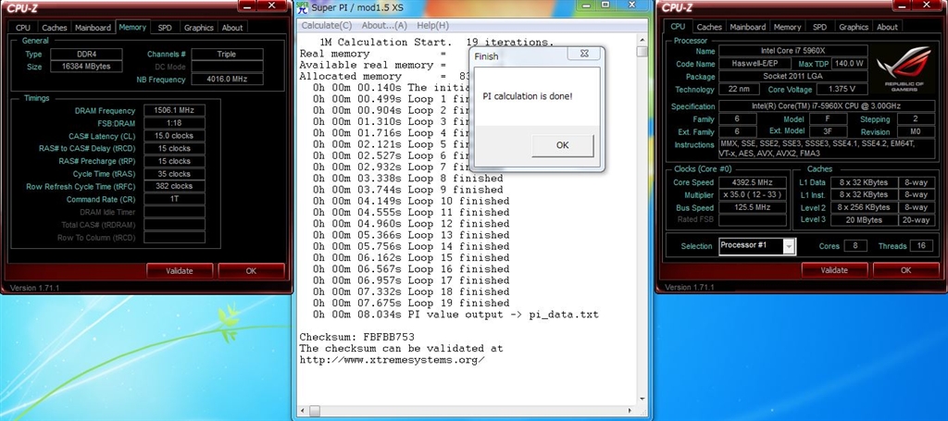Open the CPU tab in left CPU-Z window

pyautogui.click(x=23, y=28)
